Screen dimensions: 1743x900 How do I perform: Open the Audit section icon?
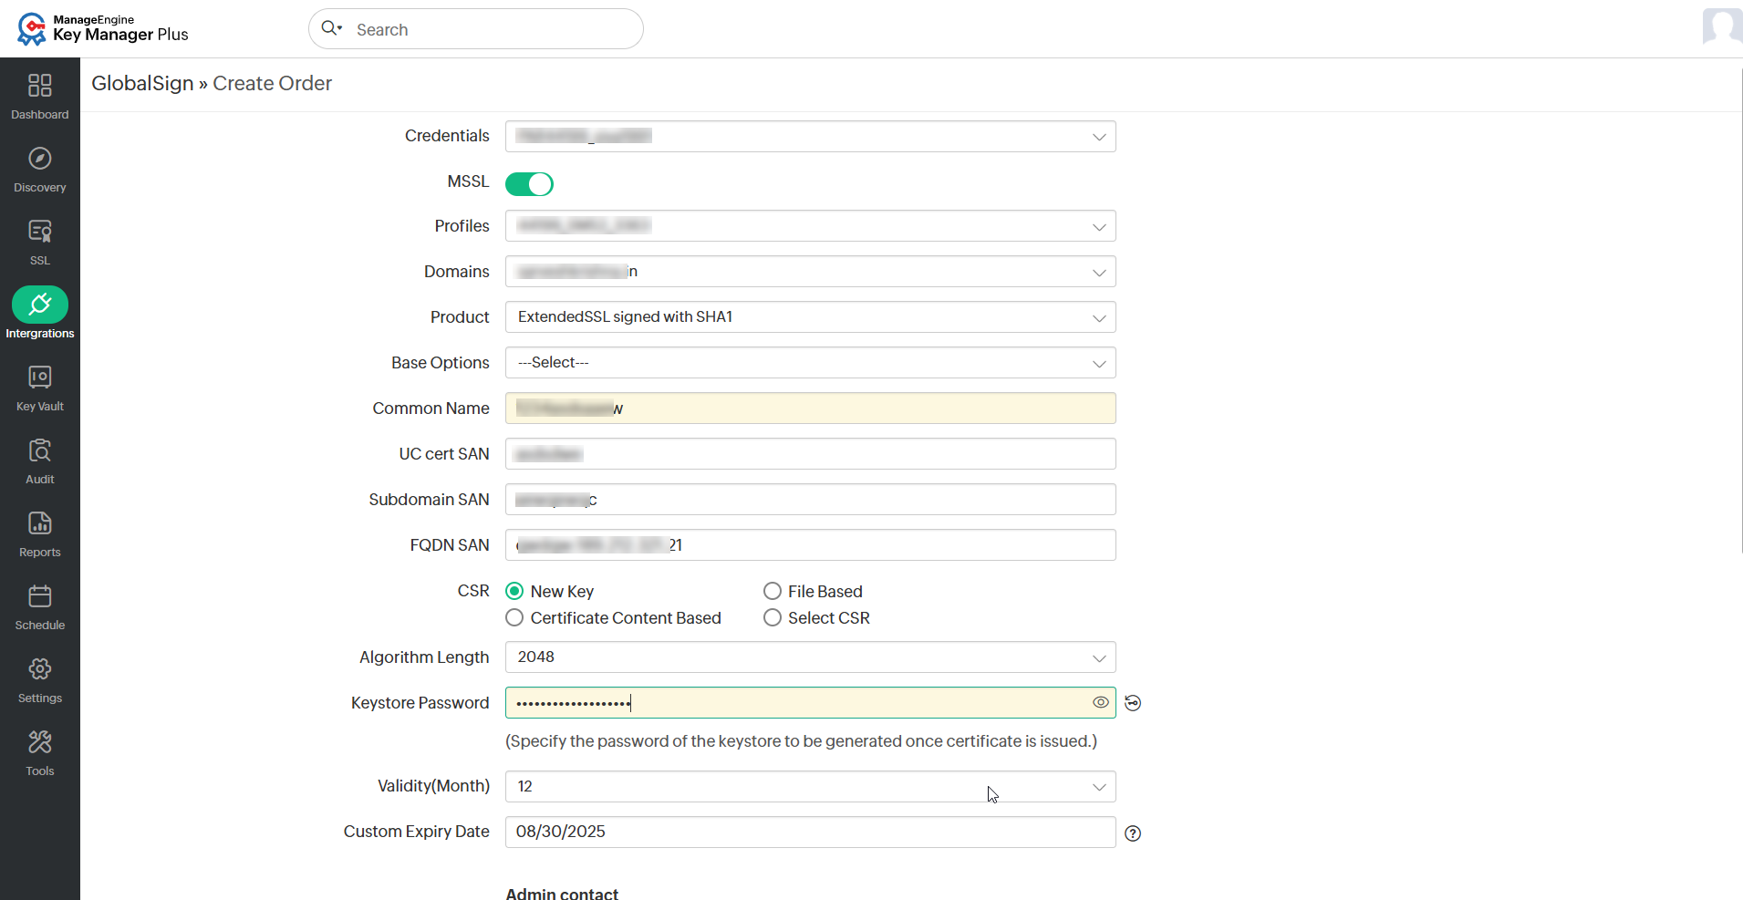[40, 450]
